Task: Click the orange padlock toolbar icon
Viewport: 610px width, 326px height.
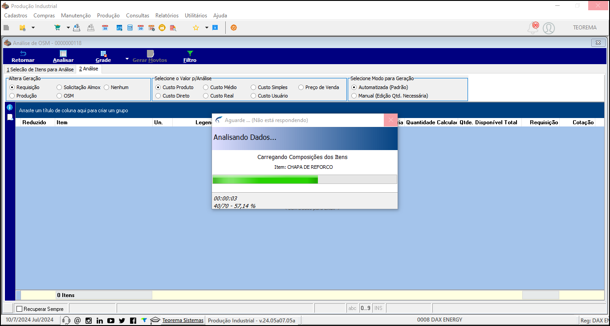Action: (162, 28)
